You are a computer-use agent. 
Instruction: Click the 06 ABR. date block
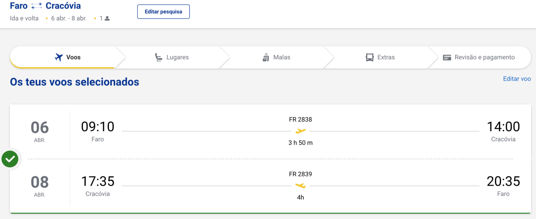(x=40, y=131)
